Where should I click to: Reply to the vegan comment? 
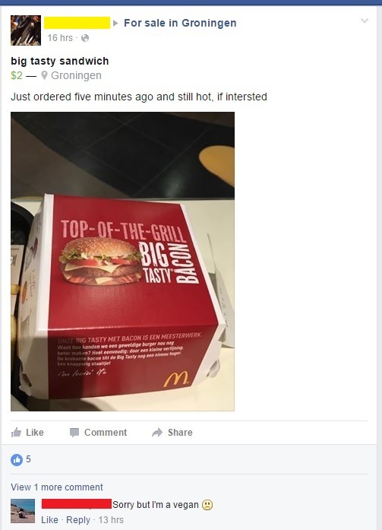[78, 520]
